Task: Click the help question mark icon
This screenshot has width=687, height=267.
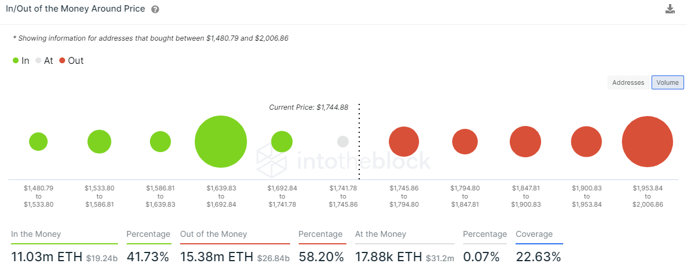Action: [x=155, y=10]
